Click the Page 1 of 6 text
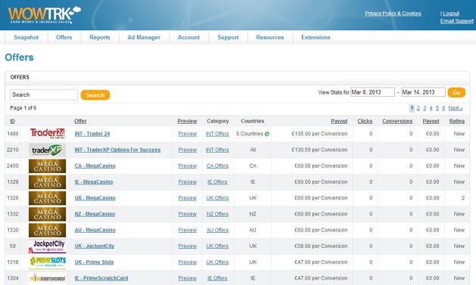Screen dimensions: 476x285 pyautogui.click(x=23, y=108)
